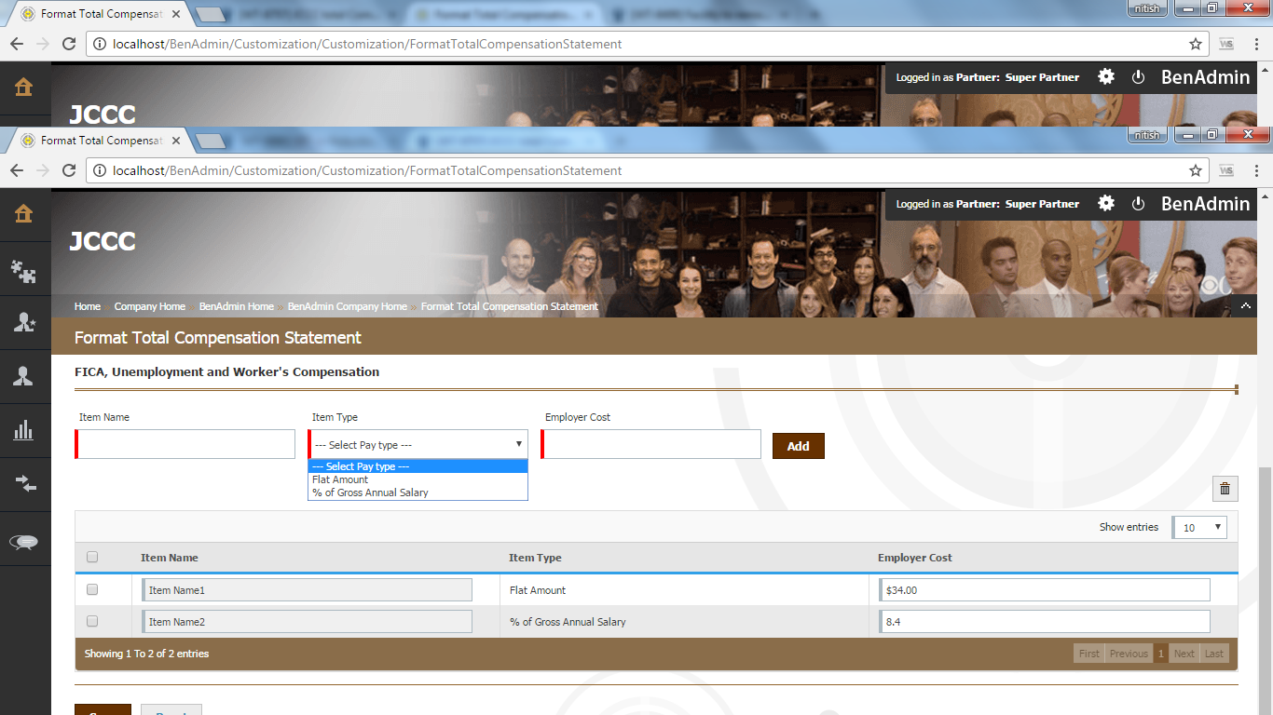Sort by the Employer Cost column header
Screen dimensions: 1273x715
[915, 558]
